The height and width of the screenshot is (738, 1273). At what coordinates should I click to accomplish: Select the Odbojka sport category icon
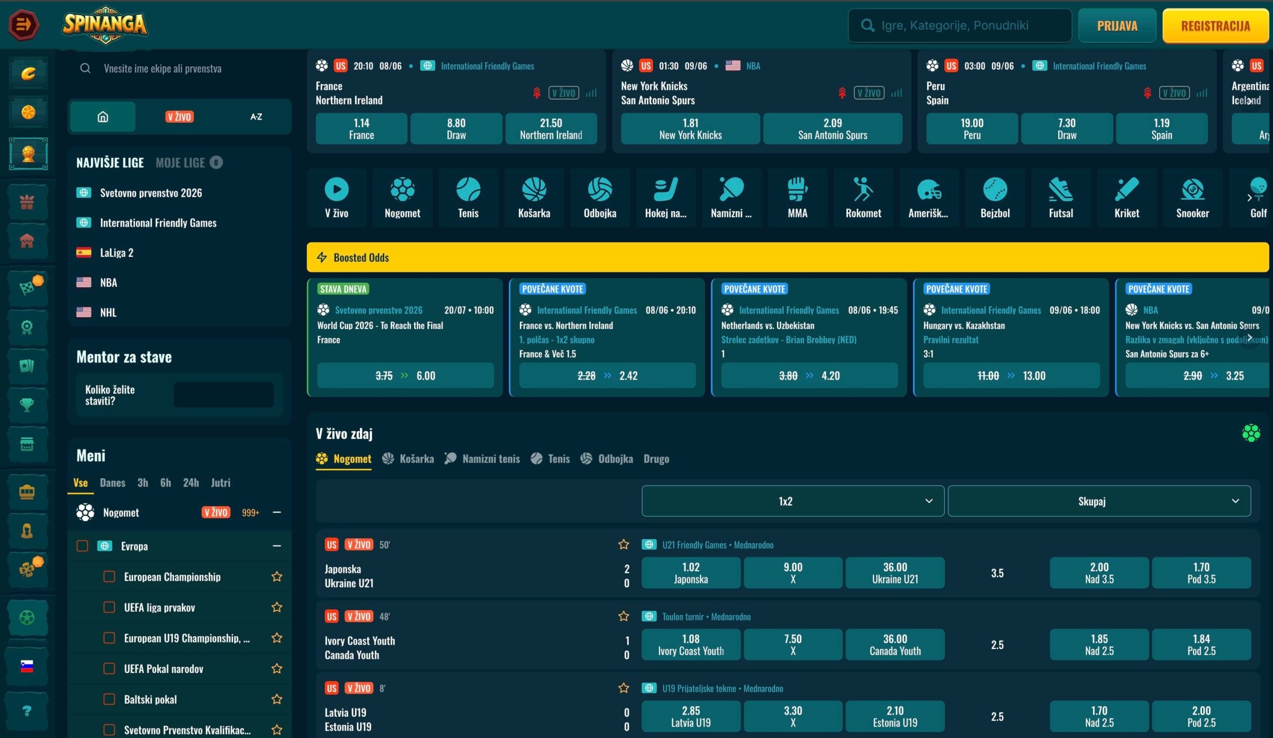click(600, 198)
